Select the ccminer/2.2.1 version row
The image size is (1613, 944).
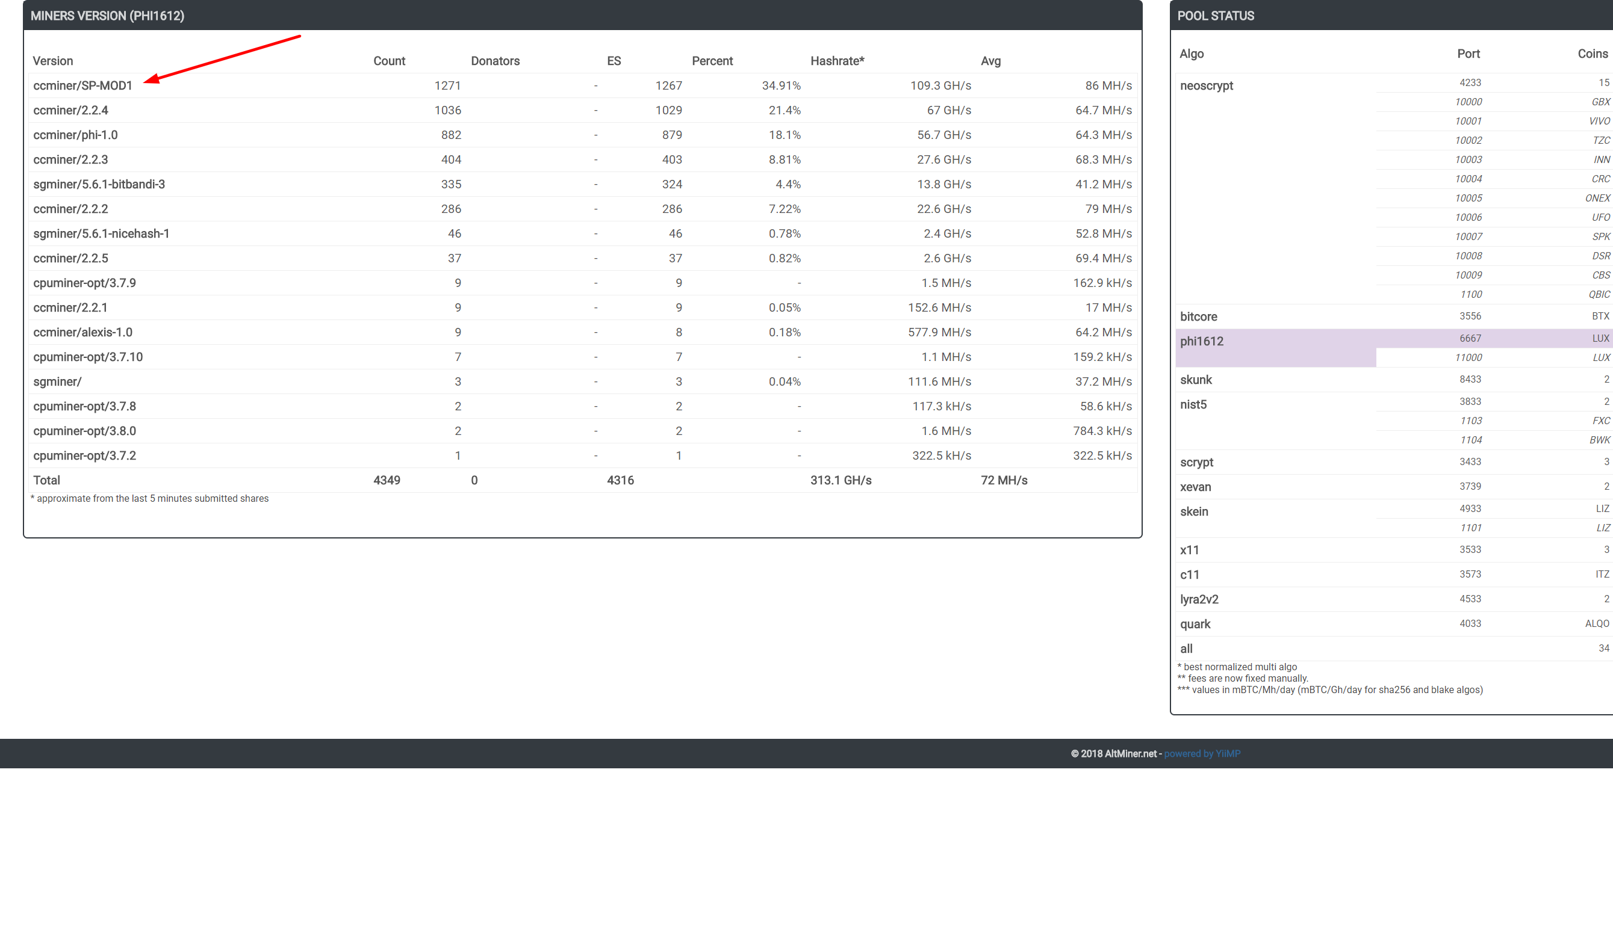coord(582,307)
